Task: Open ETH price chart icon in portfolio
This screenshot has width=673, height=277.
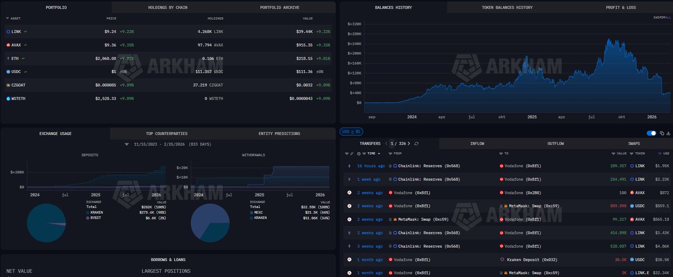Action: coord(22,58)
